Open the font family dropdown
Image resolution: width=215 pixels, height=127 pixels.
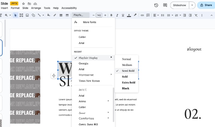(81, 15)
